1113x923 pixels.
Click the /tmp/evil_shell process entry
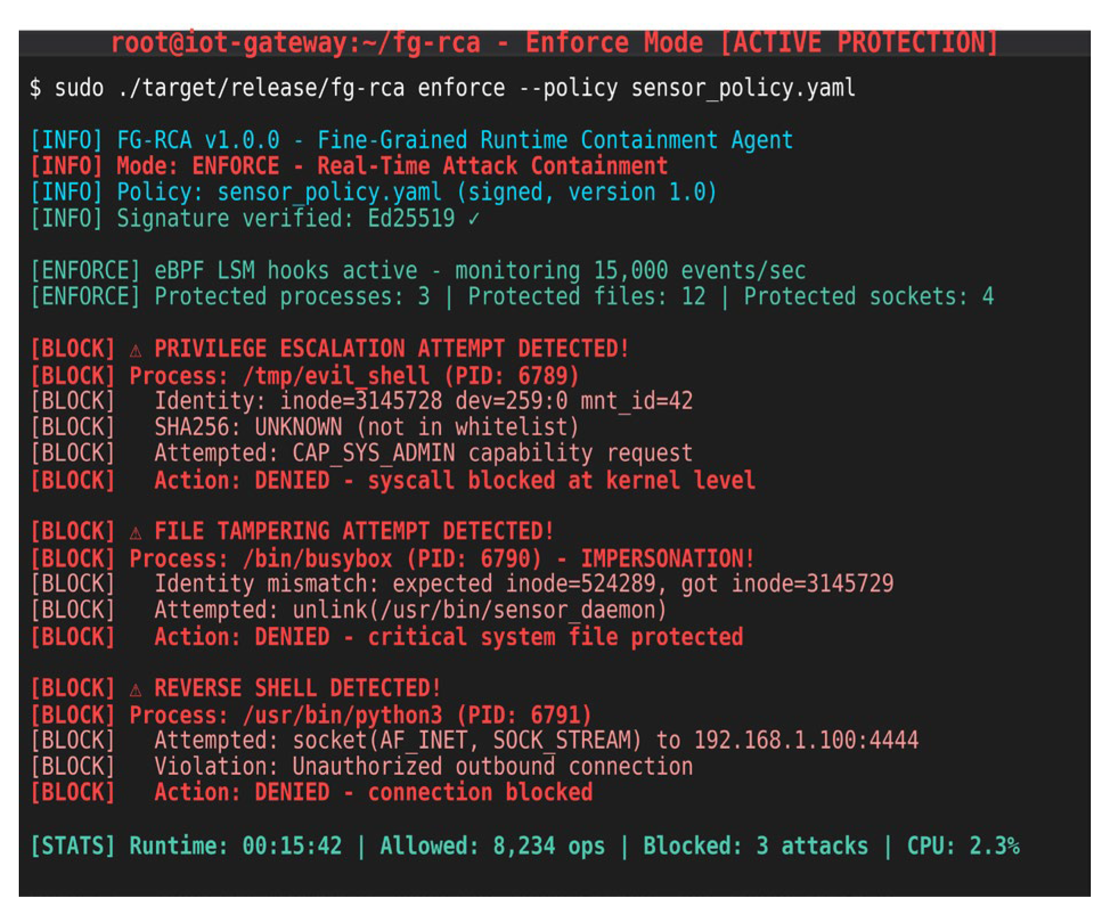353,376
